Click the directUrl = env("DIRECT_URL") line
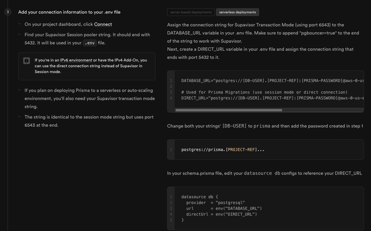The height and width of the screenshot is (231, 371). [x=222, y=214]
